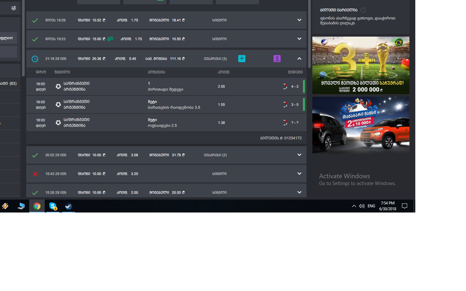Click the purple auto cashout dollar icon
The height and width of the screenshot is (291, 466).
(x=277, y=59)
